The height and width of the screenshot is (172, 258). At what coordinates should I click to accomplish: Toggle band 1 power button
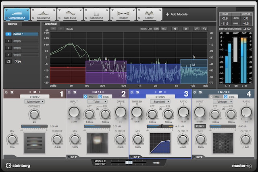6,92
